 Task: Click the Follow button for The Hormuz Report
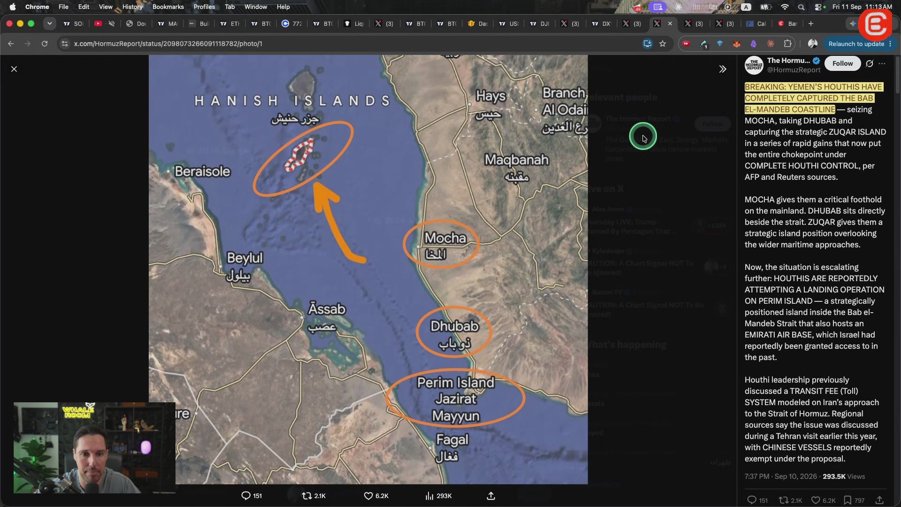pyautogui.click(x=842, y=63)
